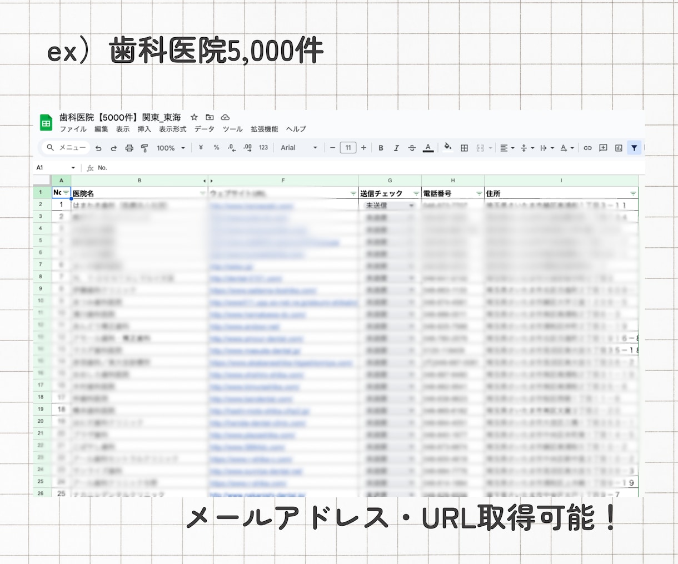Open the Google Sheets home icon
678x564 pixels.
(x=46, y=123)
